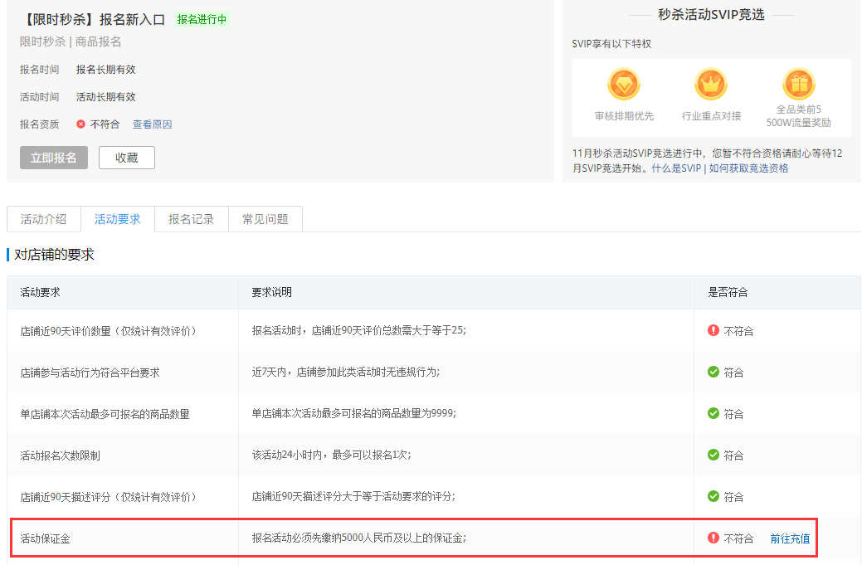The width and height of the screenshot is (862, 565).
Task: Click text 近7天内，店铺参加此类活动时无违规行为
Action: 345,372
